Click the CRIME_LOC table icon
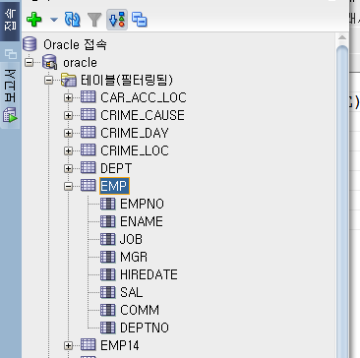The width and height of the screenshot is (360, 358). 88,150
